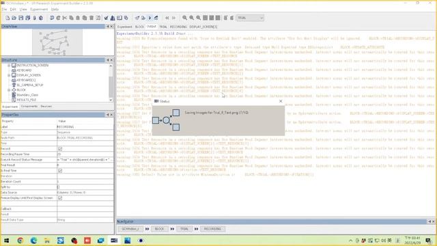Toggle the Is Real Time checkbox
The height and width of the screenshot is (246, 437).
60,170
